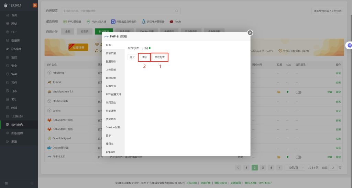
Task: Open the phpinfo tab
Action: [x=113, y=152]
